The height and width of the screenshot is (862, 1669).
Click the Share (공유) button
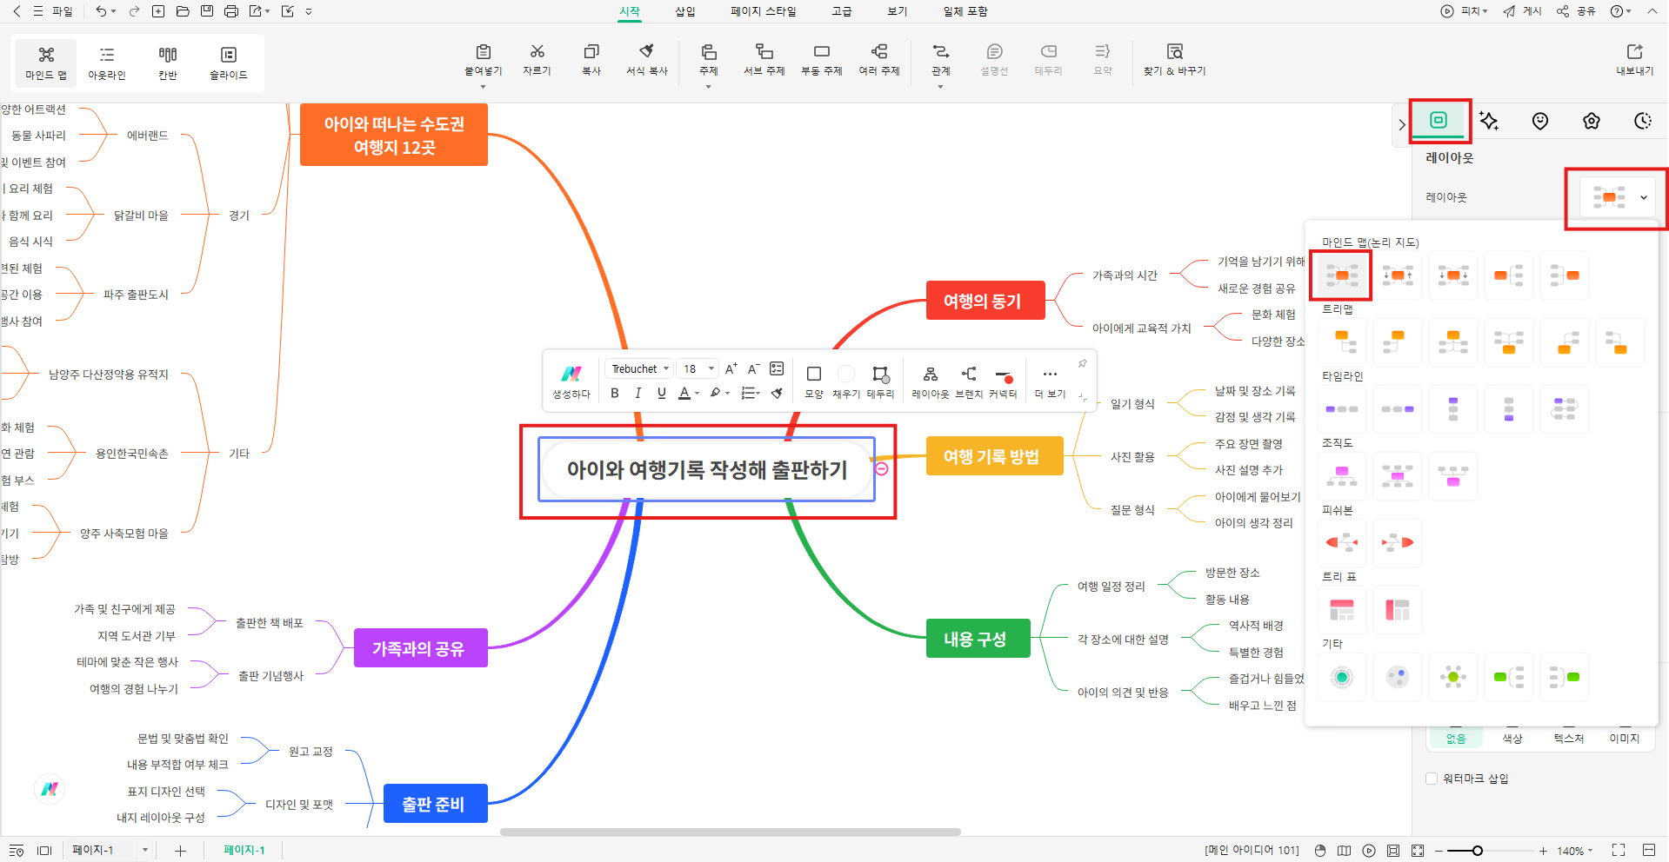tap(1577, 11)
